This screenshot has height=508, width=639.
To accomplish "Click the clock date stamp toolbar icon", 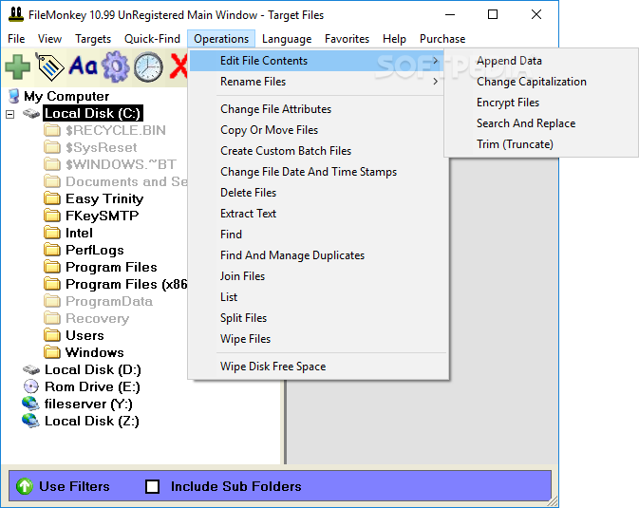I will (148, 66).
